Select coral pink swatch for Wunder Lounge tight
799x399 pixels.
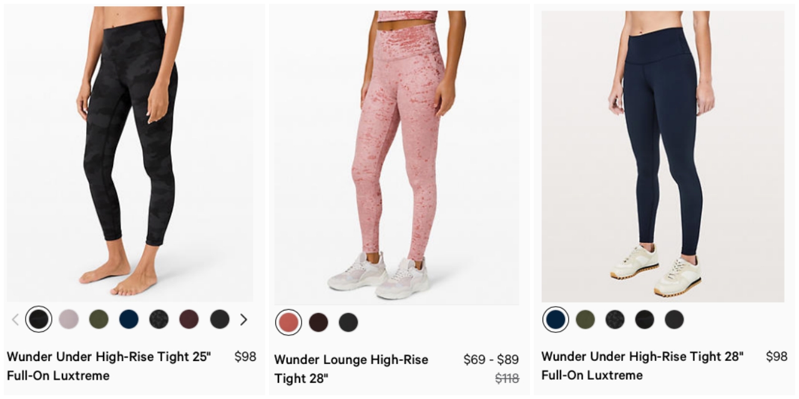click(288, 322)
